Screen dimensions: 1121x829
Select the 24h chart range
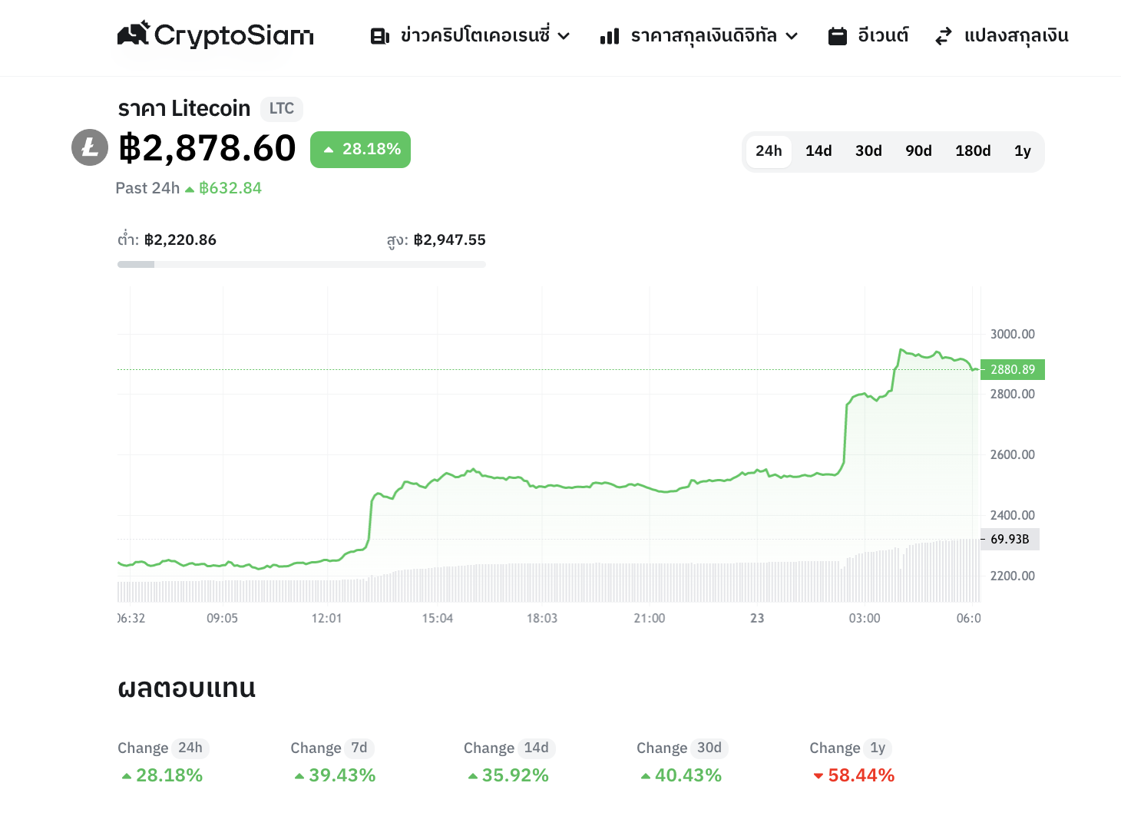pyautogui.click(x=769, y=151)
